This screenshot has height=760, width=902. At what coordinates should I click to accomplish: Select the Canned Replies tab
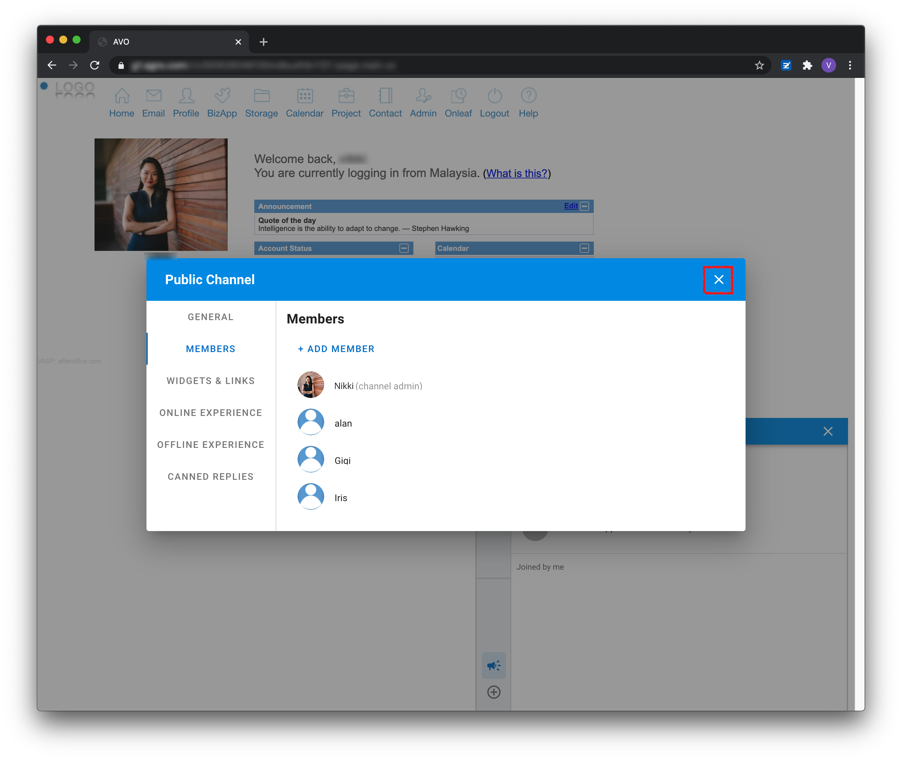tap(210, 476)
